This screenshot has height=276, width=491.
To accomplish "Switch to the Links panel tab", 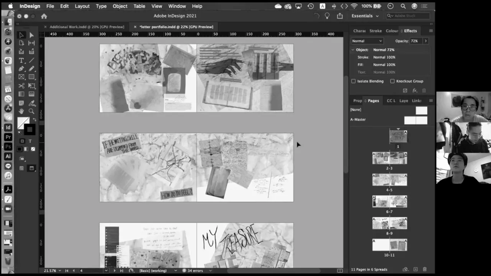I will click(417, 100).
